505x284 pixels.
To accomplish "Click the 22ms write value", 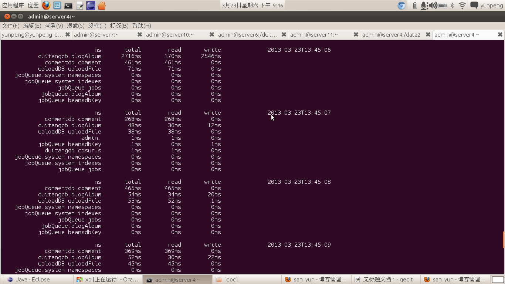I will point(214,257).
